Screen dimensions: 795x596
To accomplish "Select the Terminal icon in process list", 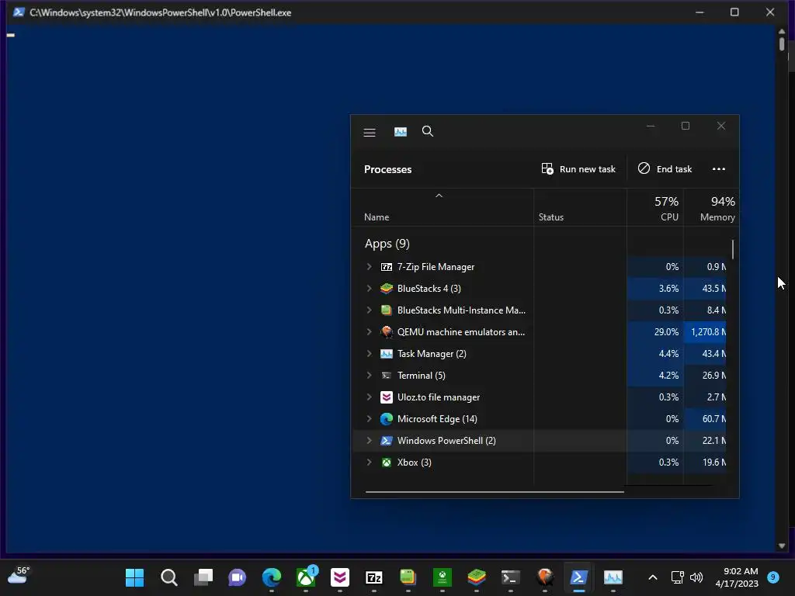I will (x=387, y=376).
